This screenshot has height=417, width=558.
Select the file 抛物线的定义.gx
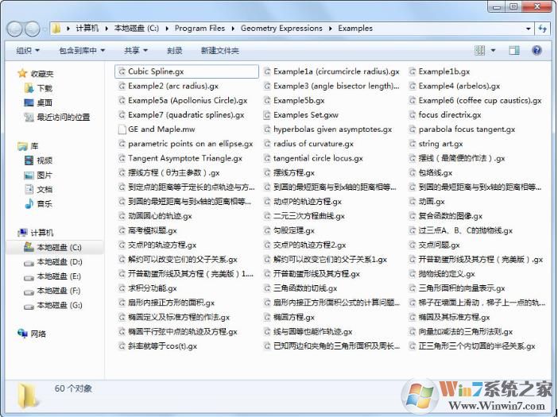[x=447, y=274]
